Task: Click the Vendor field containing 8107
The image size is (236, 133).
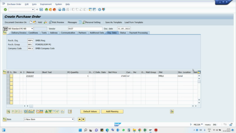Action: 85,29
